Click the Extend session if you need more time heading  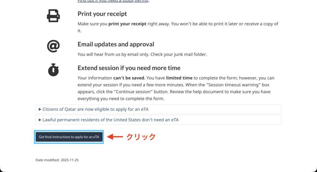coord(129,68)
